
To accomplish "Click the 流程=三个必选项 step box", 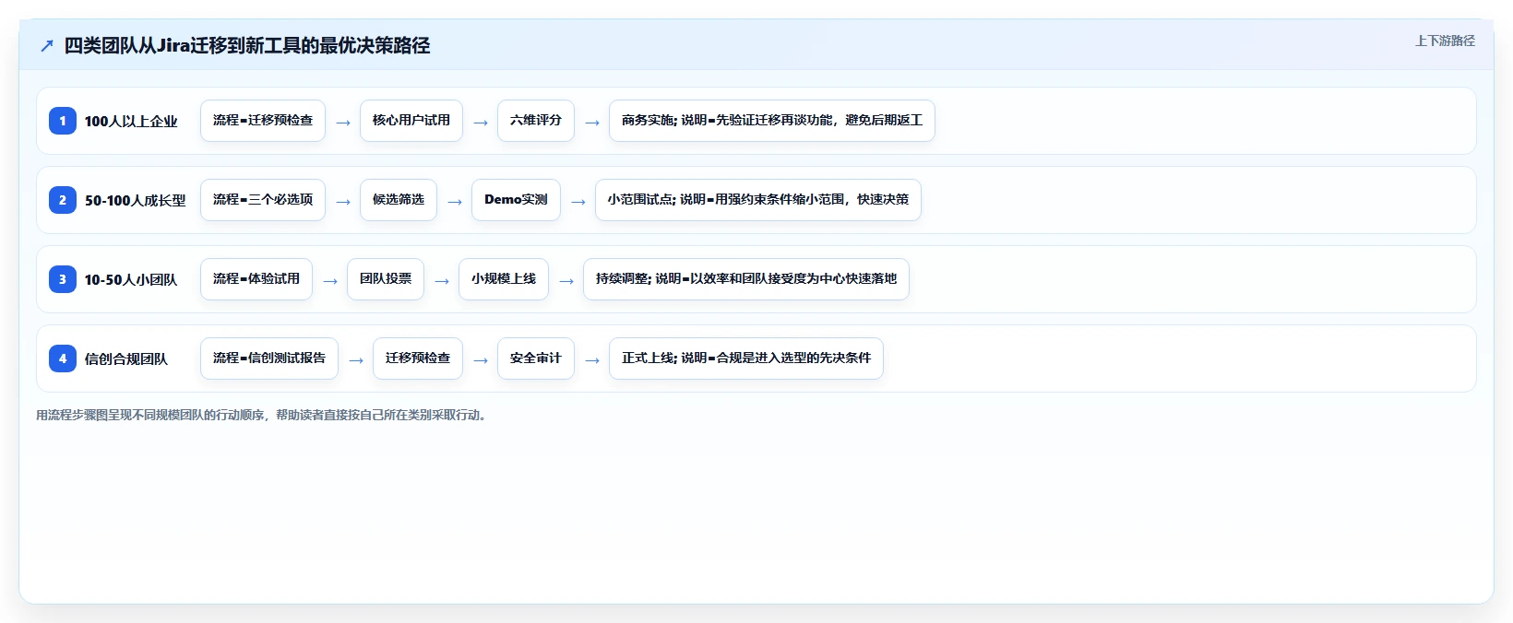I will (x=263, y=200).
